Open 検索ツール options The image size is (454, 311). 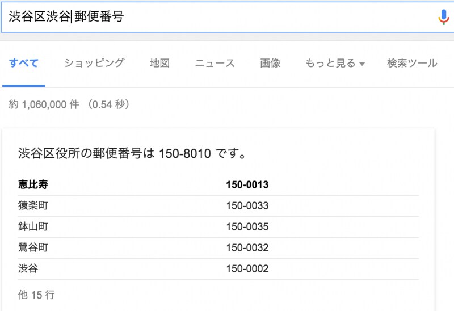[x=412, y=63]
